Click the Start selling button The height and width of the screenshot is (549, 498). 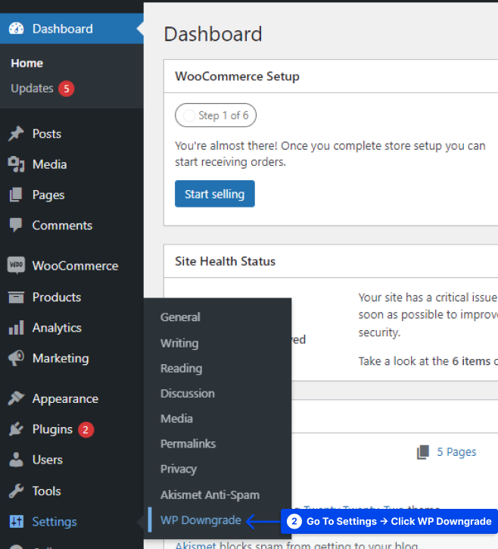[215, 194]
